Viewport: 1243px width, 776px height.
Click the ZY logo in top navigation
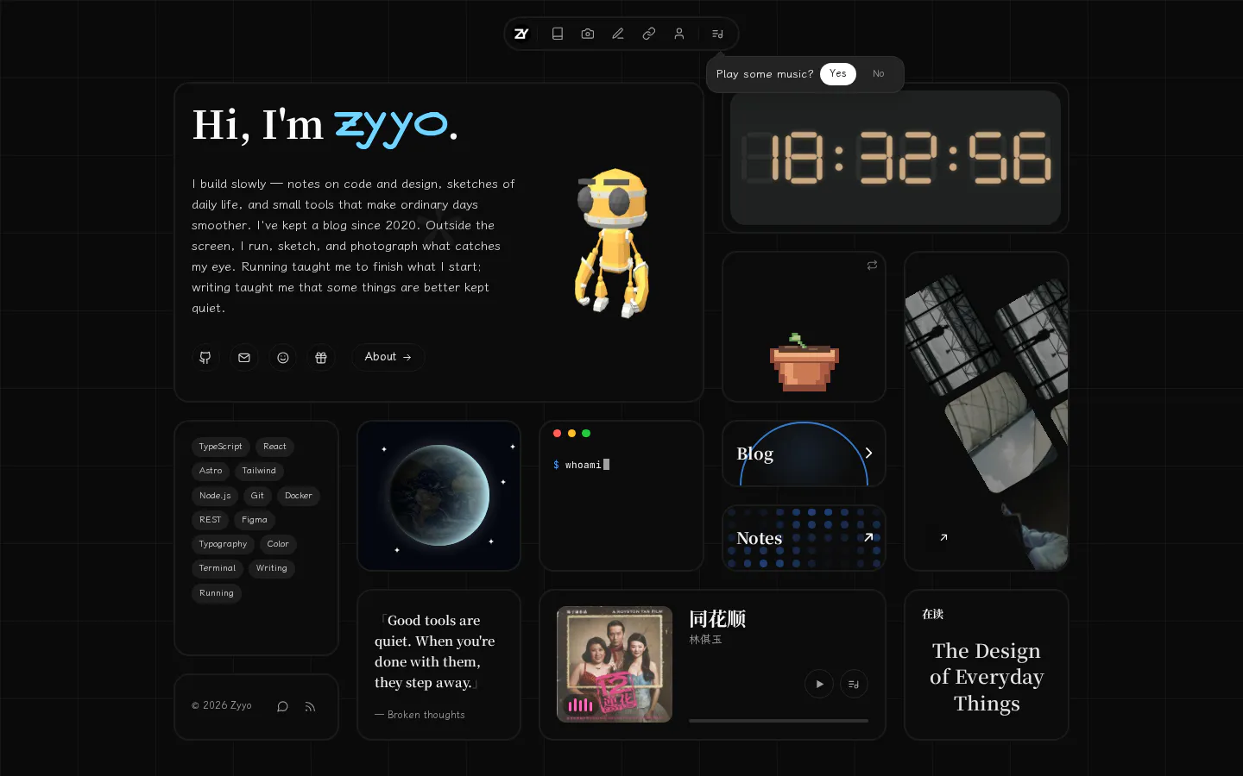521,34
